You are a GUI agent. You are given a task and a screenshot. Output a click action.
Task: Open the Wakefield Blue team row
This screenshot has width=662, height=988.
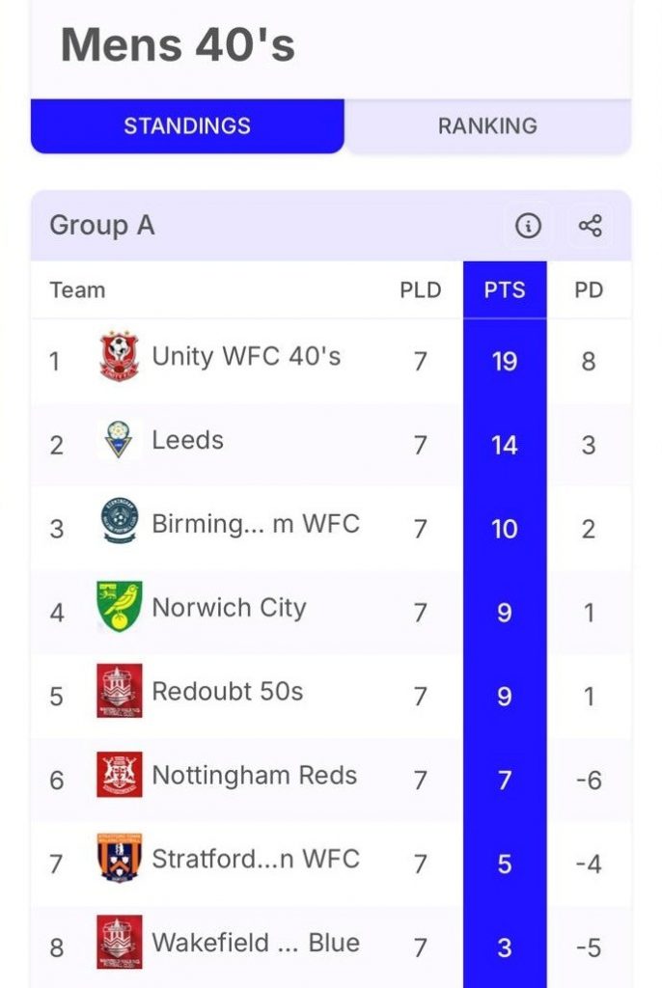click(x=256, y=944)
